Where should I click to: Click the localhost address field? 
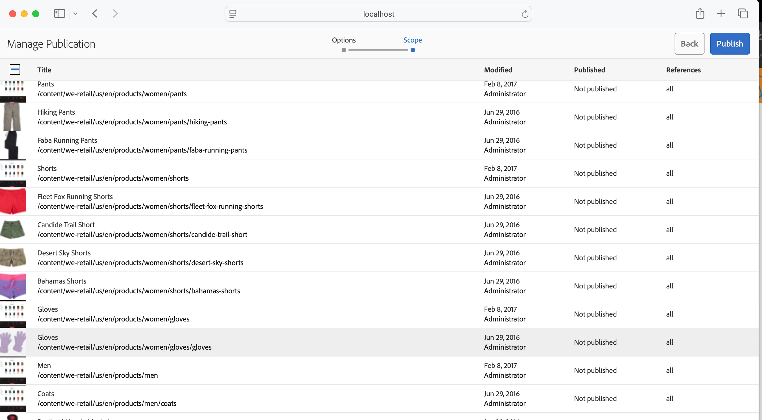pyautogui.click(x=378, y=14)
